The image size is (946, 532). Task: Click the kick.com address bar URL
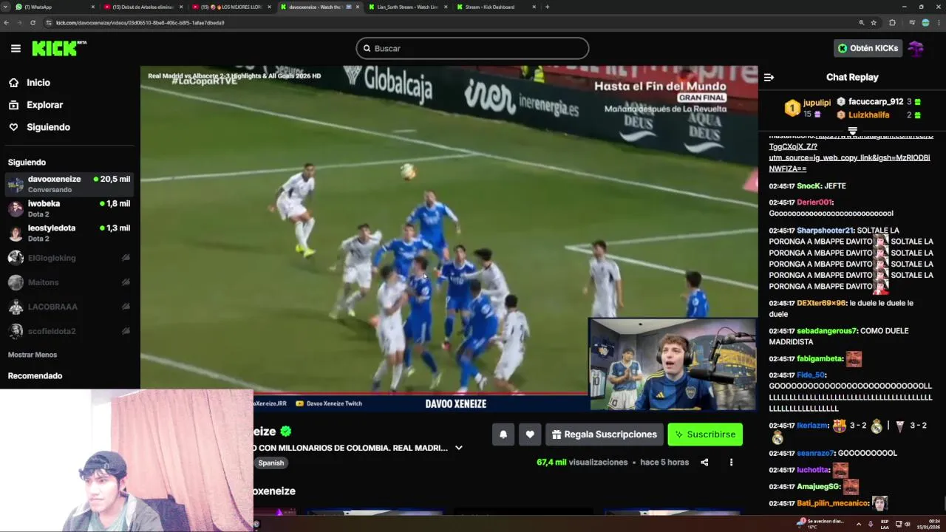point(140,23)
